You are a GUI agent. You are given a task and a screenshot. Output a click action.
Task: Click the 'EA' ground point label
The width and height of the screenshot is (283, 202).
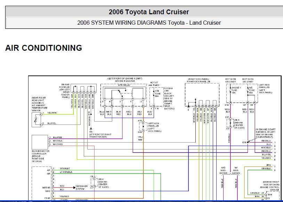click(91, 132)
